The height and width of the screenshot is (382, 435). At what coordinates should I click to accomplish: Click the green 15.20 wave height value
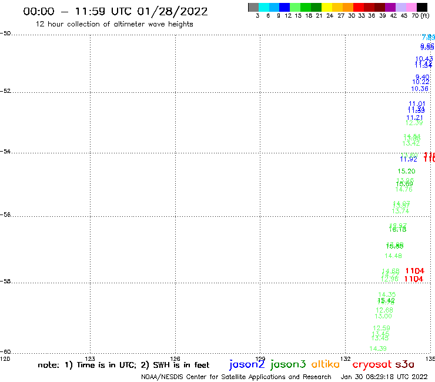(406, 171)
